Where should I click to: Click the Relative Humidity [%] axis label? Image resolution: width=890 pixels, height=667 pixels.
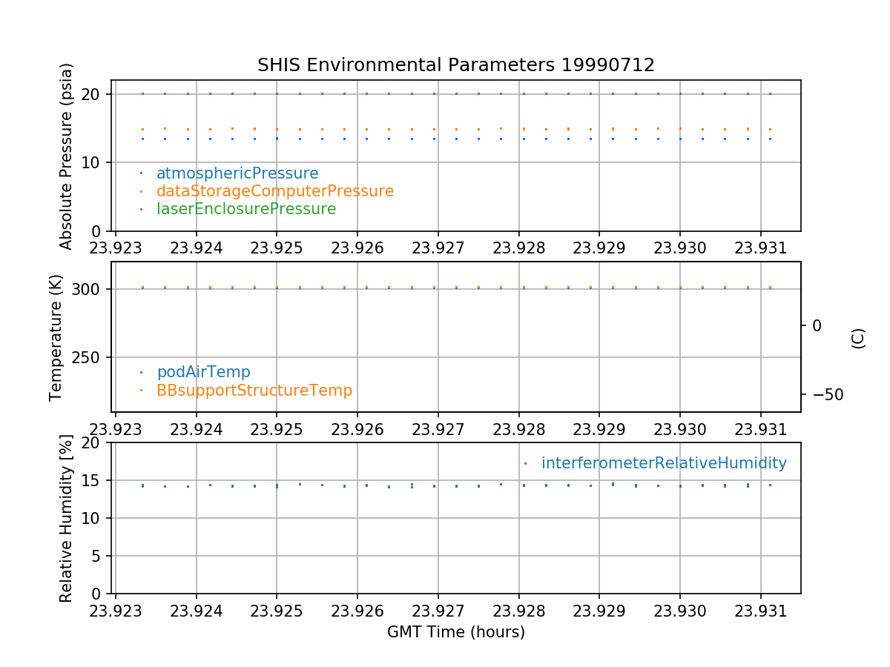pos(67,519)
